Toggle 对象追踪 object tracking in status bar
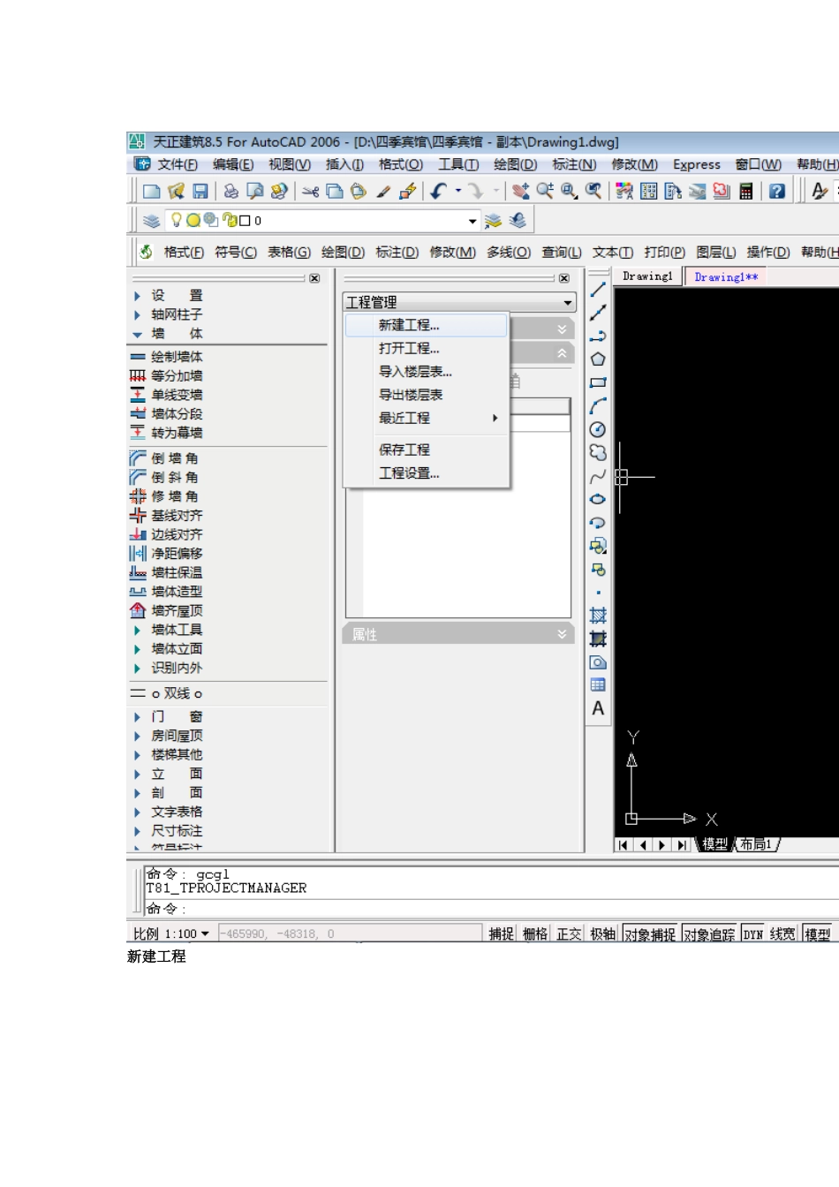The image size is (839, 1187). point(709,934)
